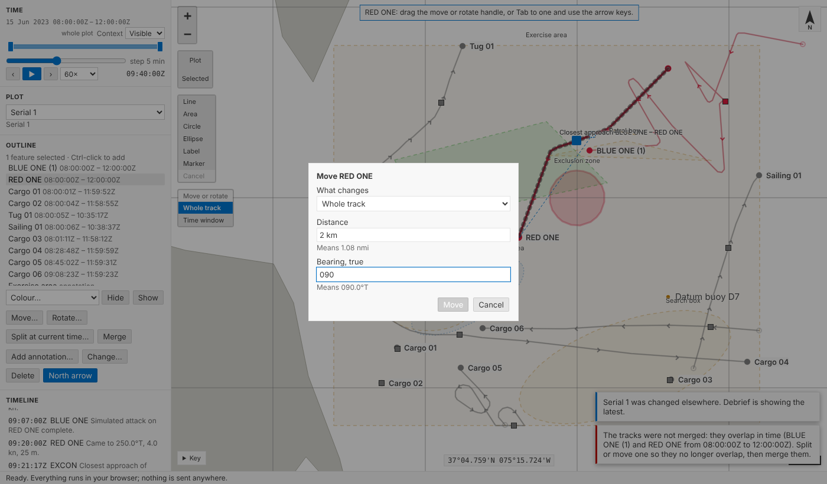Choose the Ellipse drawing tool
Screen dimensions: 827x484
point(197,139)
